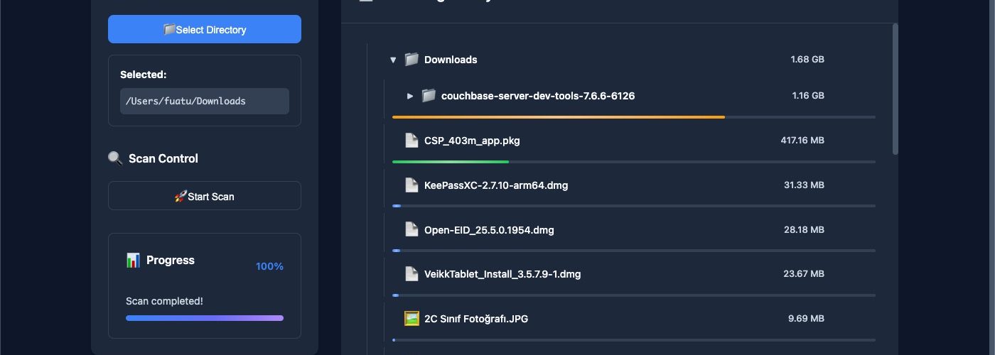Click the Scan Control magnifier icon
The image size is (995, 355).
pyautogui.click(x=115, y=158)
